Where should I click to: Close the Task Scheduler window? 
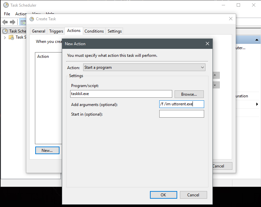[253, 5]
